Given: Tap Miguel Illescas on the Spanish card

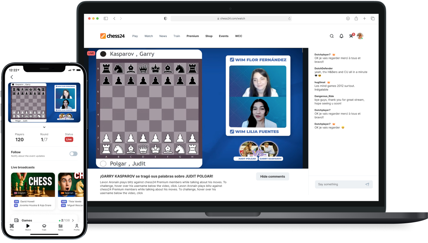Looking at the screenshot, I should (75, 205).
